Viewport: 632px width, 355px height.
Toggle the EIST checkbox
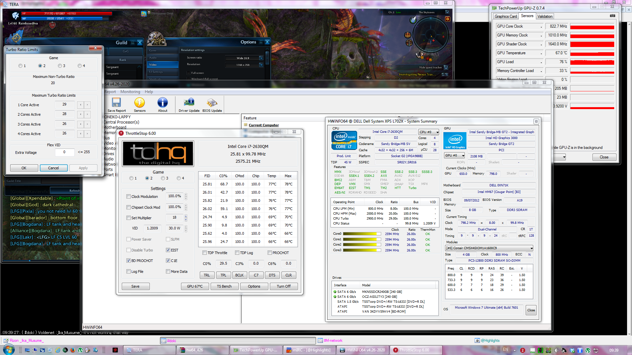[x=168, y=250]
